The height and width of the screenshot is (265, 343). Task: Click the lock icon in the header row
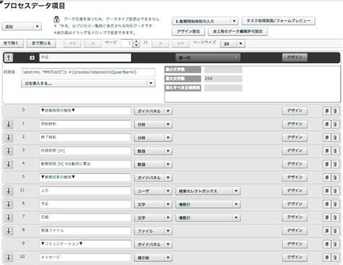32,57
